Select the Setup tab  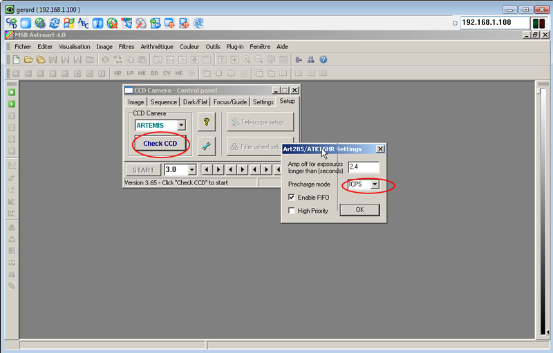[287, 102]
